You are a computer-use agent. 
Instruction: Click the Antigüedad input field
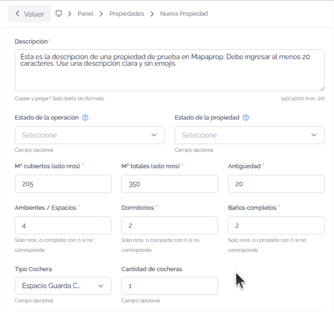tap(276, 184)
